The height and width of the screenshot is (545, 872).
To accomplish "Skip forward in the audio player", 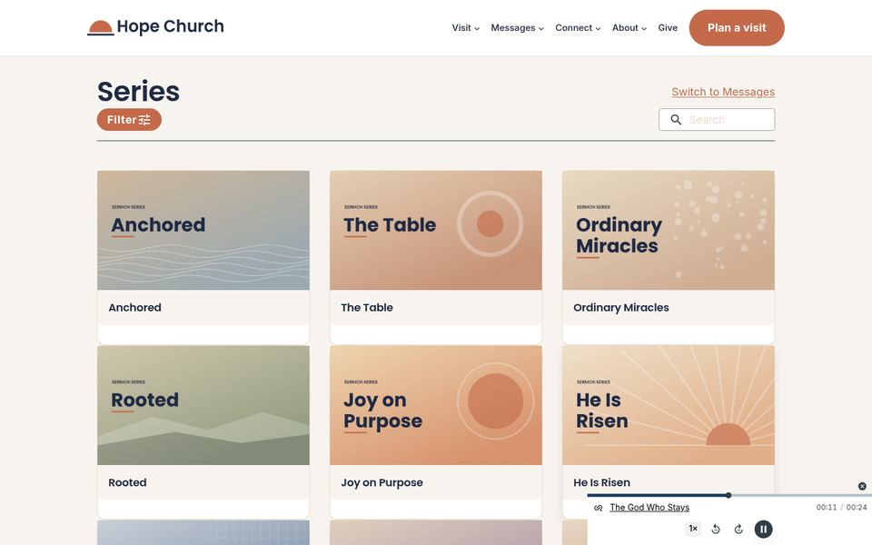I will point(738,530).
